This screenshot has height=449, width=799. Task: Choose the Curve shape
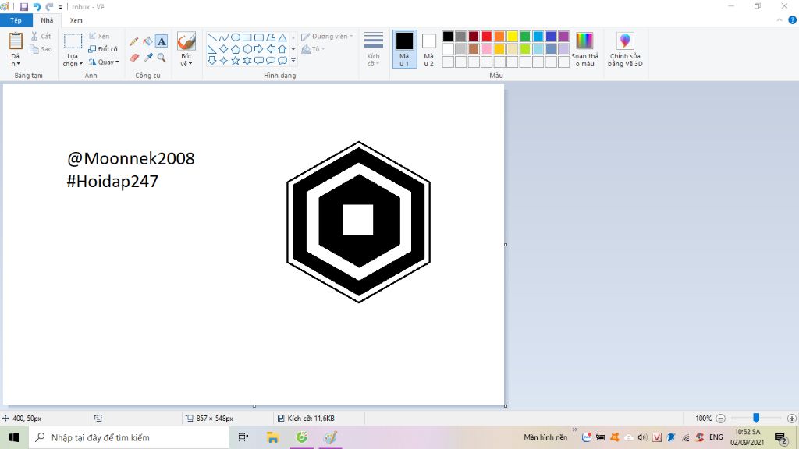(x=224, y=37)
